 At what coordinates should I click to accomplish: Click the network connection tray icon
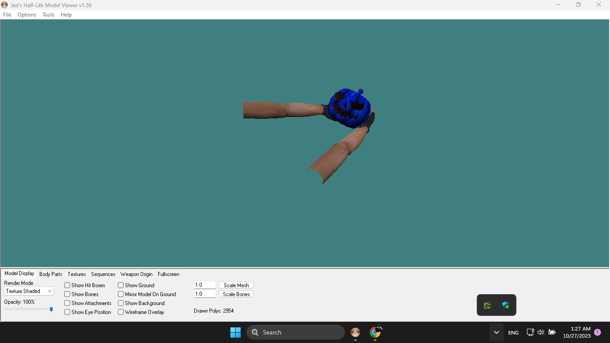[530, 332]
